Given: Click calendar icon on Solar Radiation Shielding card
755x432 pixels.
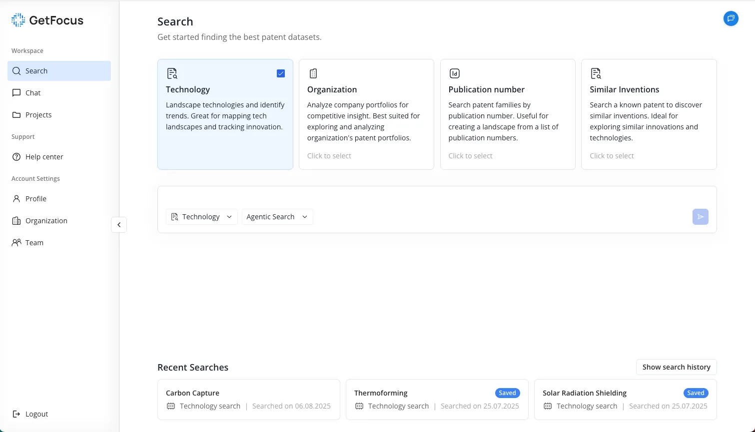Looking at the screenshot, I should click(548, 406).
